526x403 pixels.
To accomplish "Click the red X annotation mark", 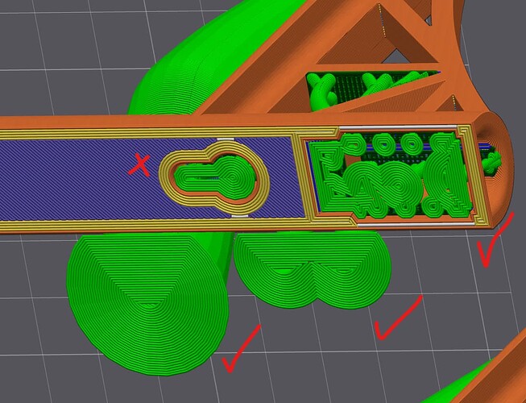I will (139, 165).
